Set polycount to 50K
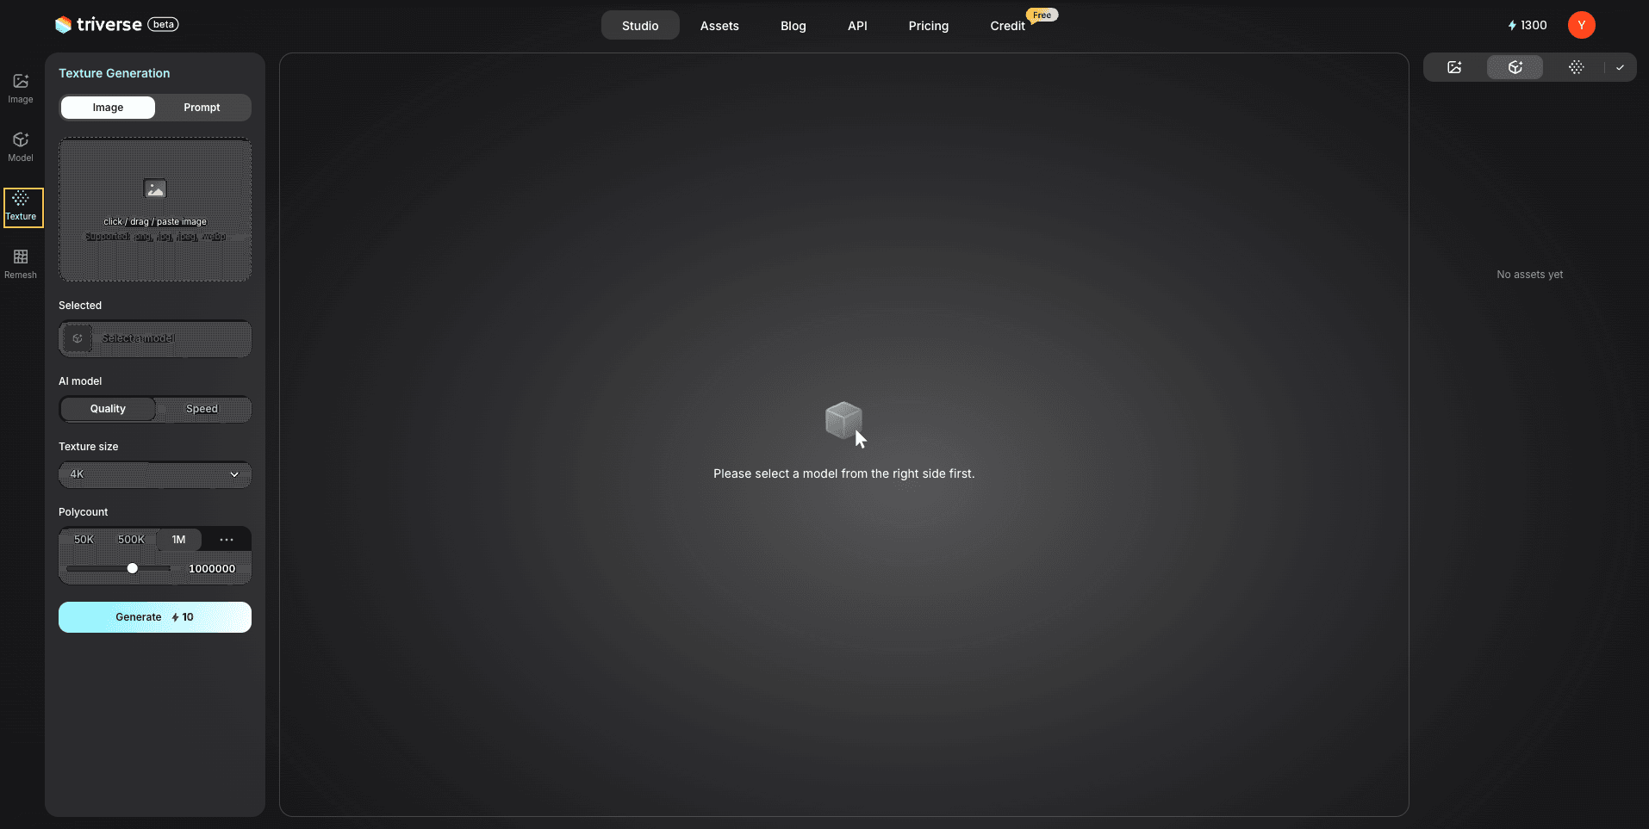 pos(84,540)
